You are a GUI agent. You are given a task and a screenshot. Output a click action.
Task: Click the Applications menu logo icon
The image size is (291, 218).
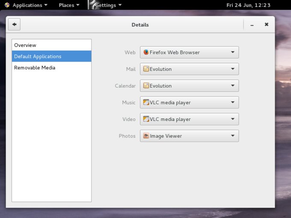pos(7,5)
